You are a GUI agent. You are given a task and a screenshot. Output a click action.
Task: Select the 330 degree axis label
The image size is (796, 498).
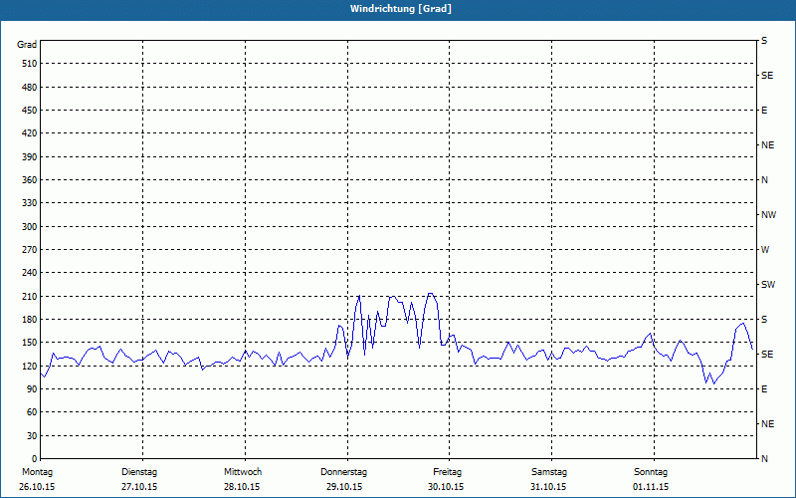30,203
